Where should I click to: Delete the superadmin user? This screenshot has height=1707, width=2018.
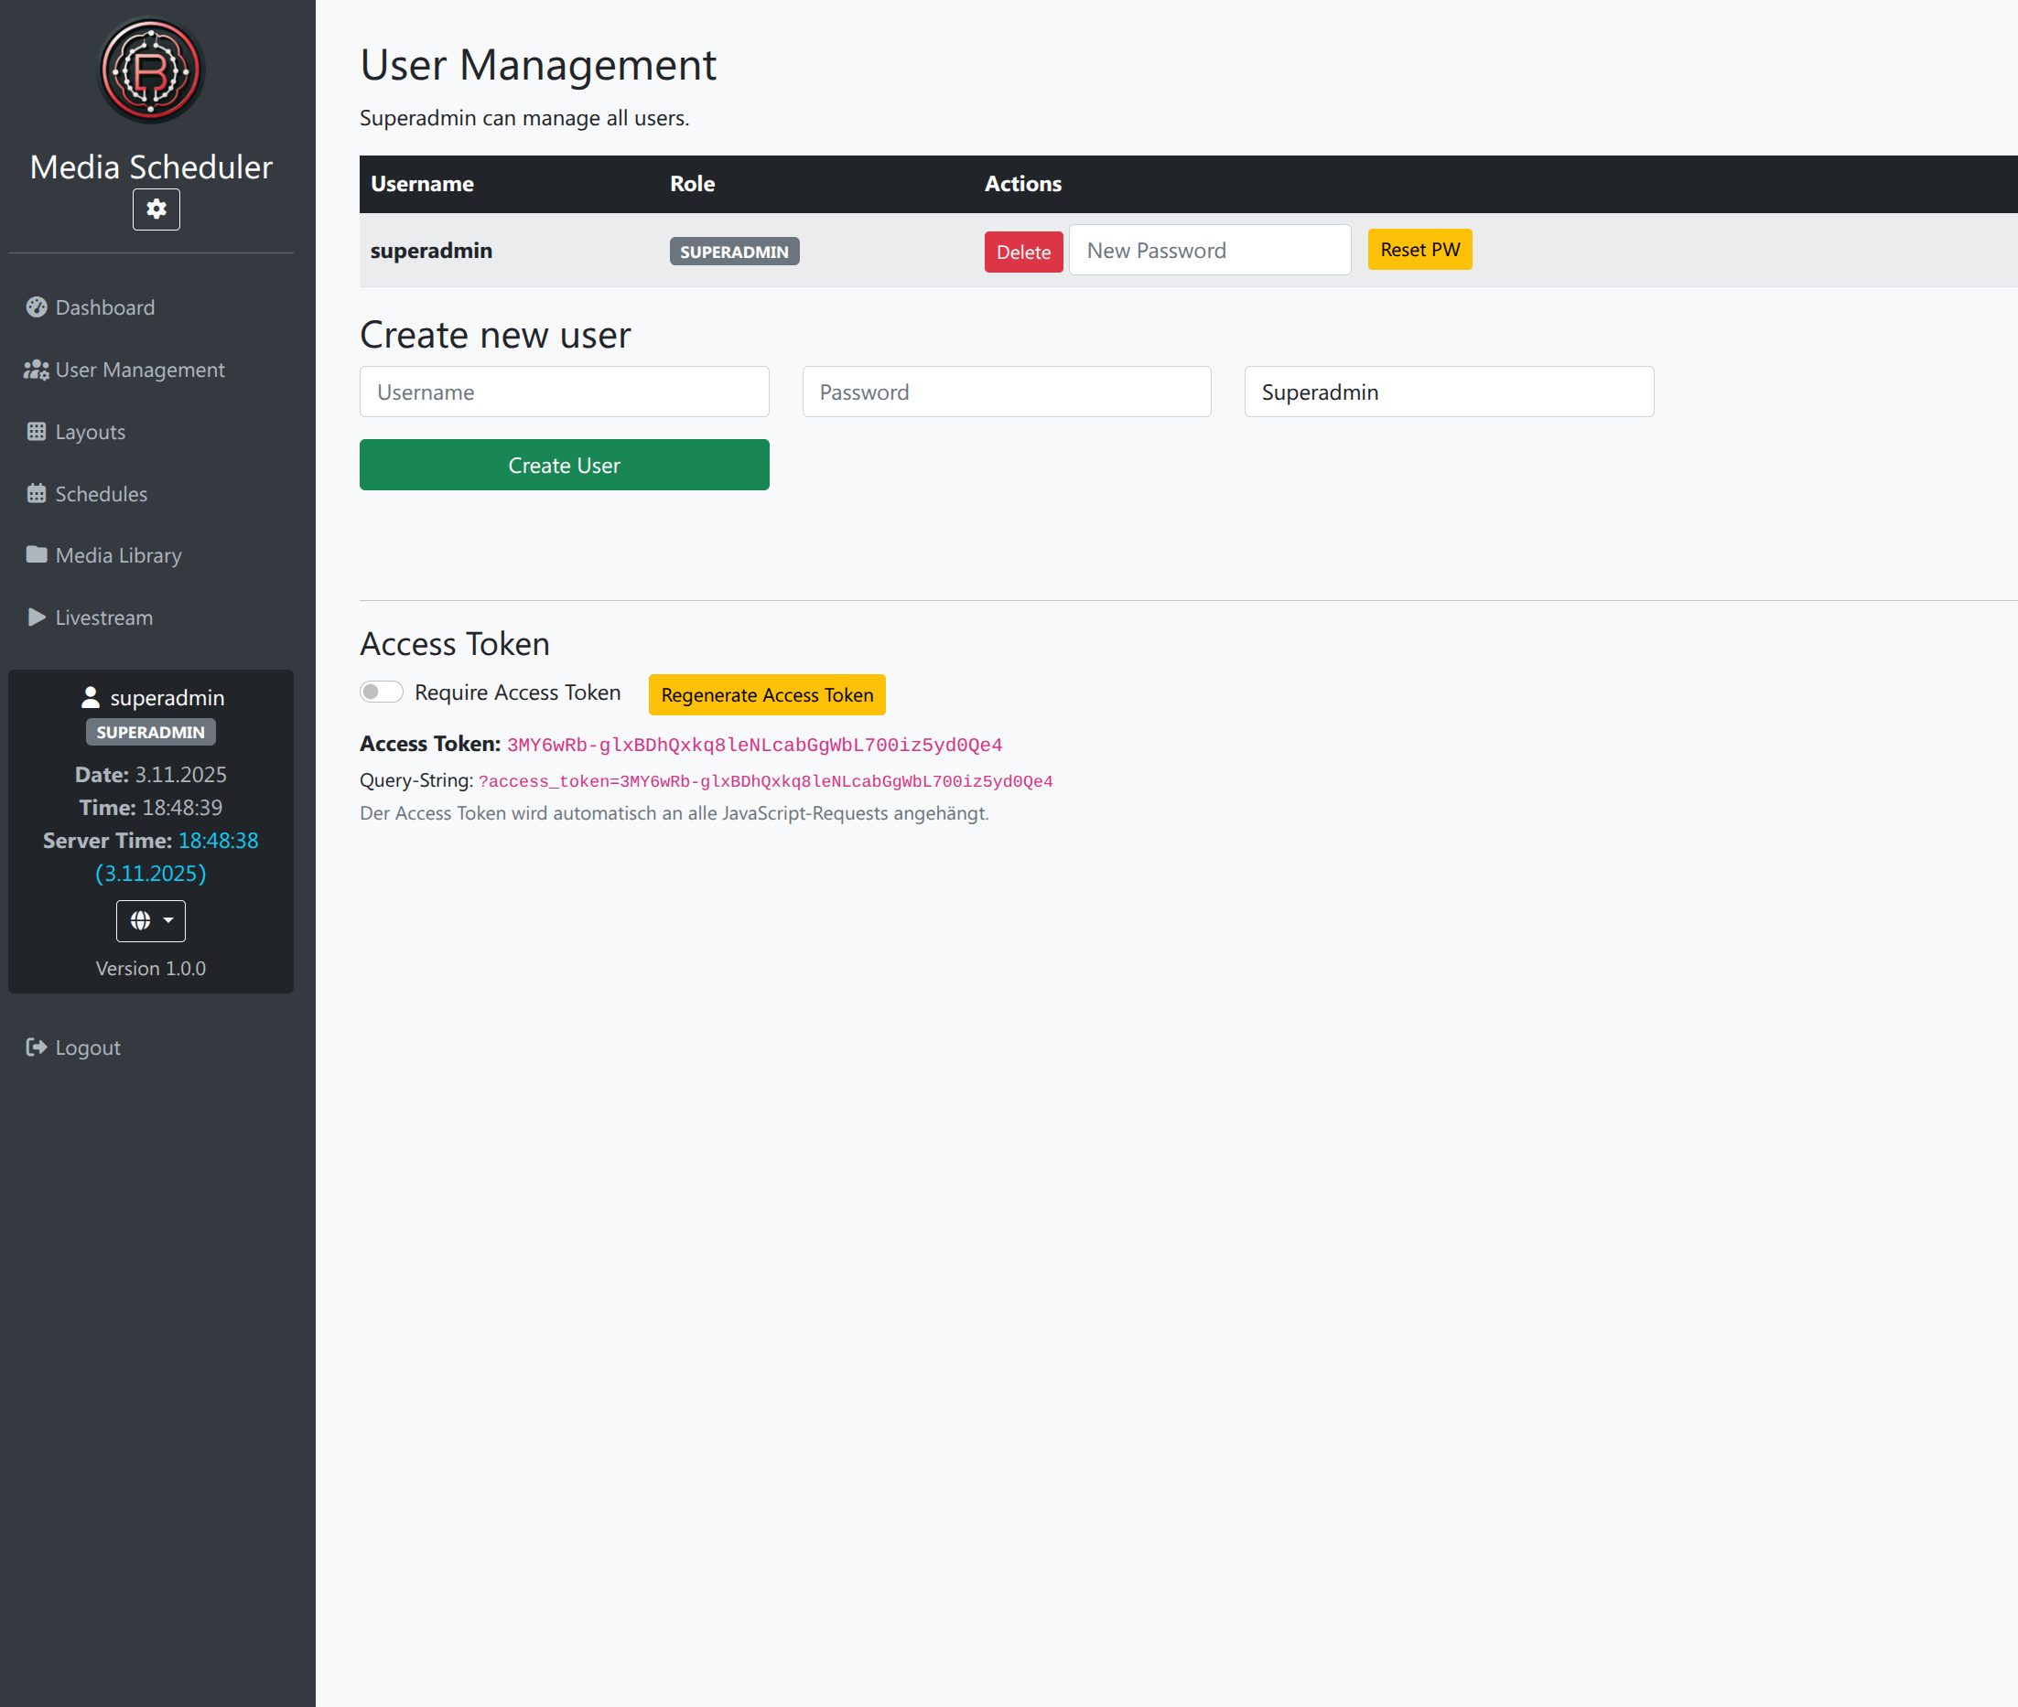1023,252
